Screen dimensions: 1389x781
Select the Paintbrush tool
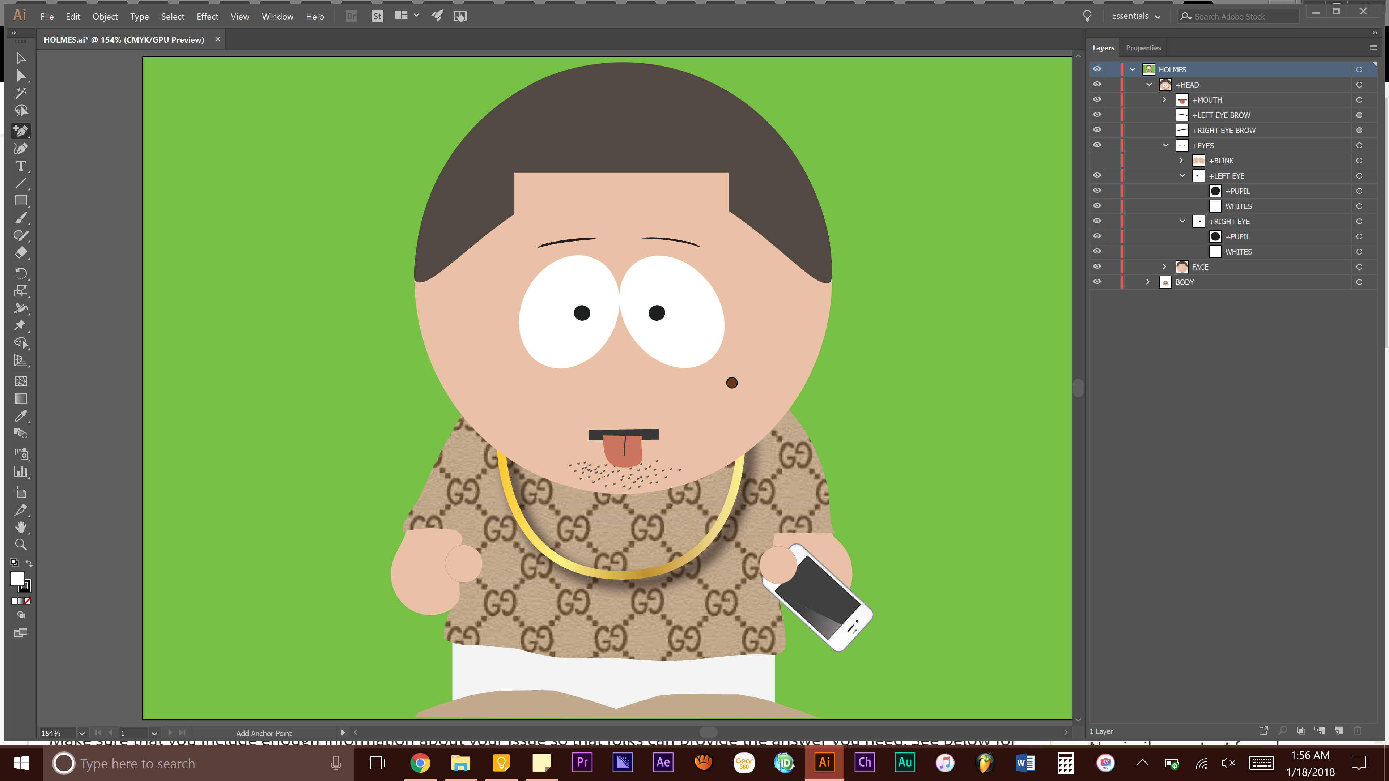point(21,218)
